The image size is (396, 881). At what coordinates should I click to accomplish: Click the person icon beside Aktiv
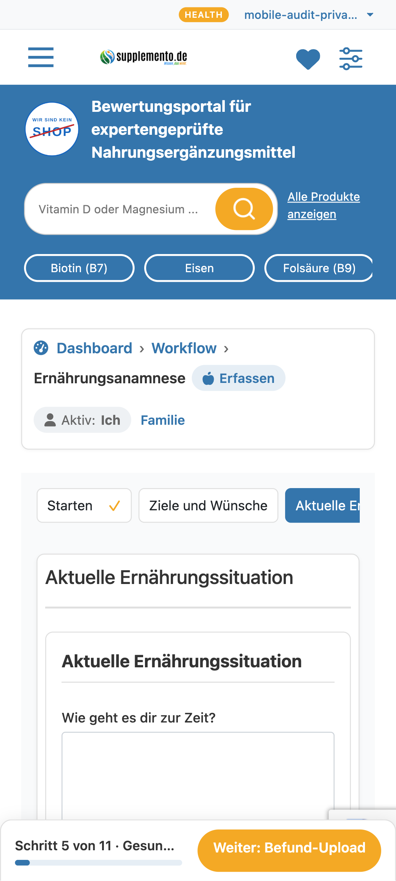click(50, 420)
